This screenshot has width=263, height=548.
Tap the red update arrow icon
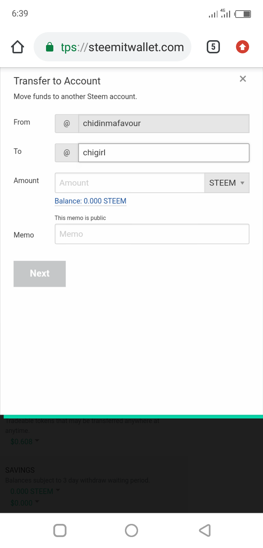coord(243,47)
